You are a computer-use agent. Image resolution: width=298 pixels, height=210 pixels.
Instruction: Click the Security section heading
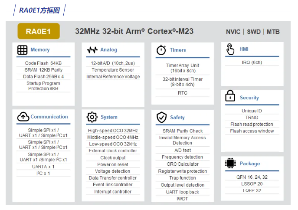point(249,98)
